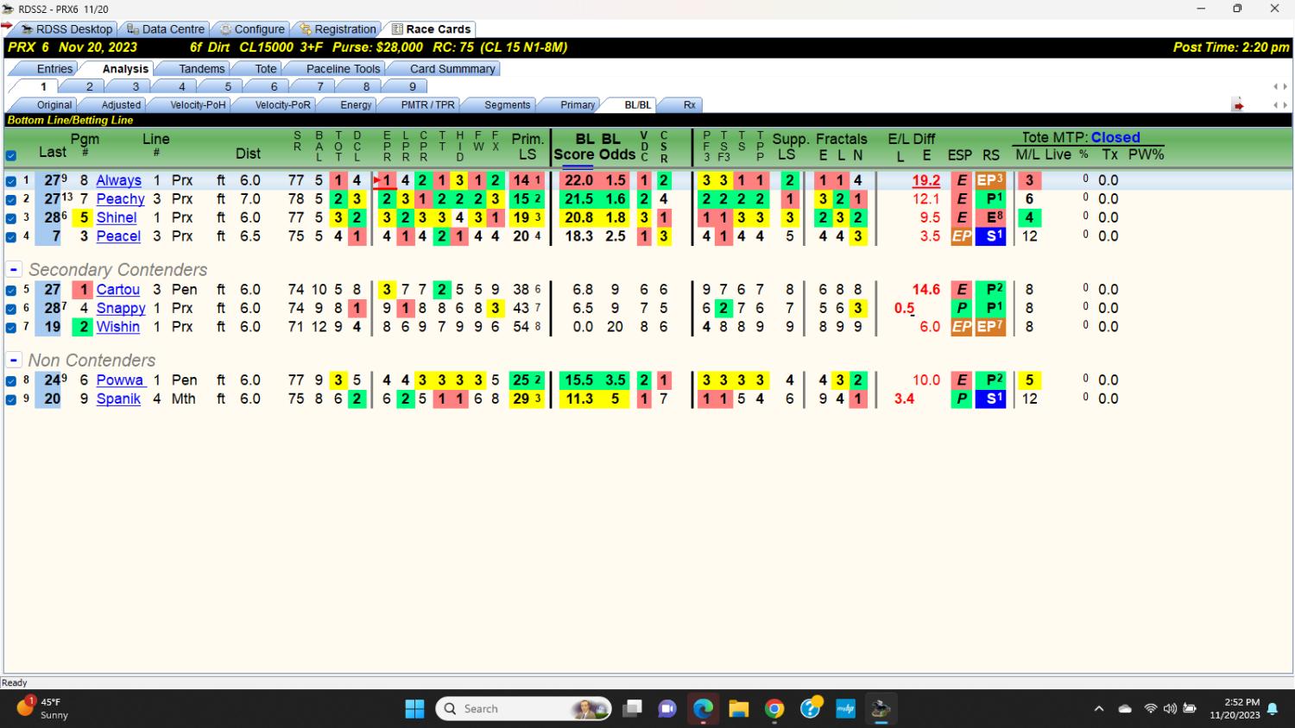Toggle the checkbox for row 7 Wishin
Image resolution: width=1295 pixels, height=728 pixels.
[x=10, y=328]
